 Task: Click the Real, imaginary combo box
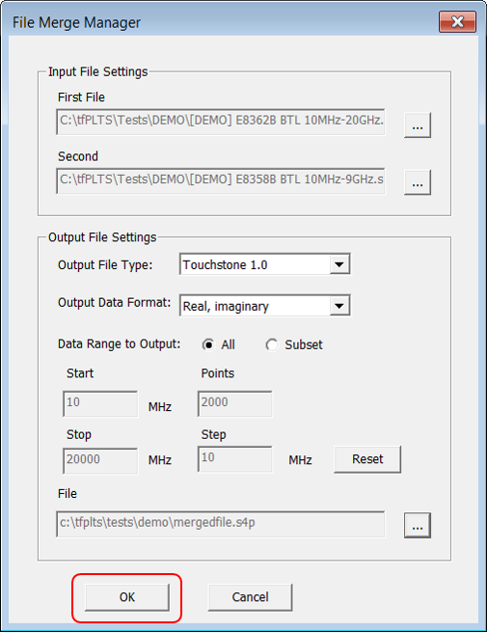(264, 306)
